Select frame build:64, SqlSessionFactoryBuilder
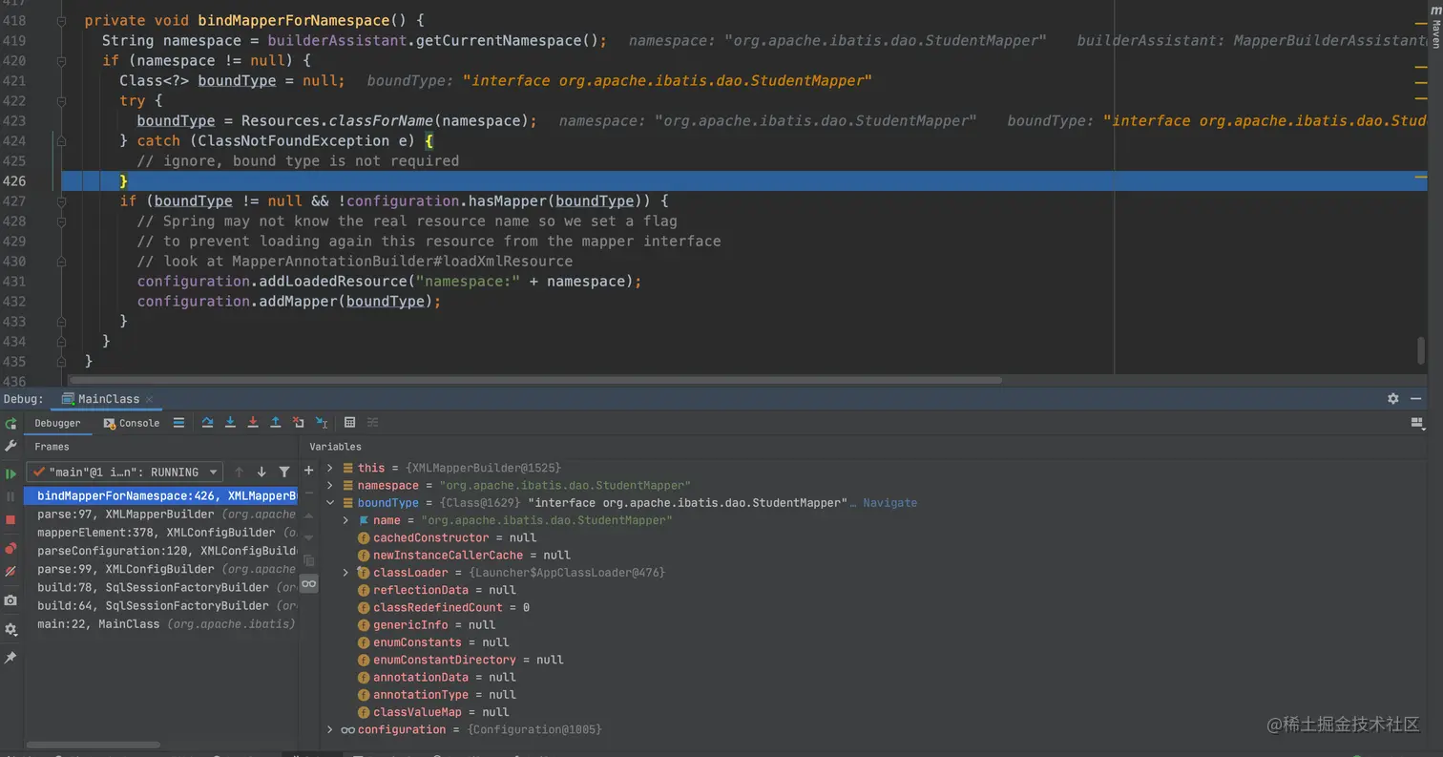The image size is (1443, 757). tap(160, 605)
